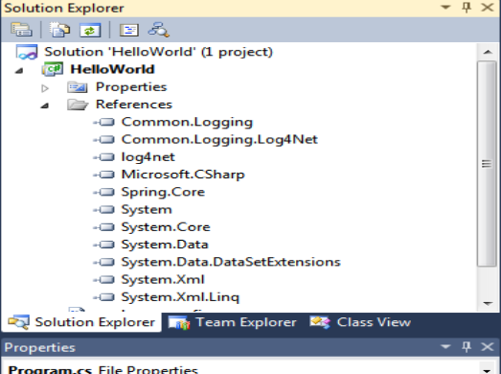Select the Common.Logging reference

(187, 122)
